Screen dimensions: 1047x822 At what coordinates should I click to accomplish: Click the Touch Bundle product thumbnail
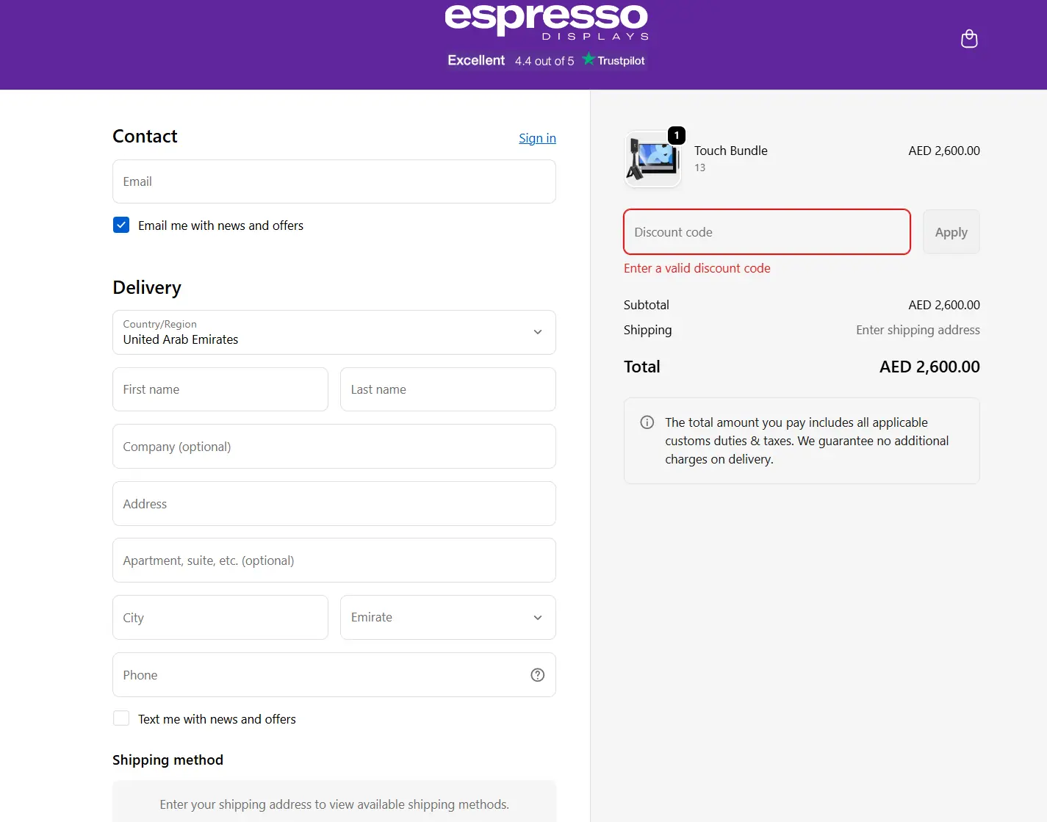pyautogui.click(x=653, y=159)
